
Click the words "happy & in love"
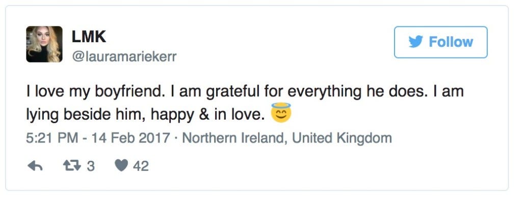click(208, 114)
